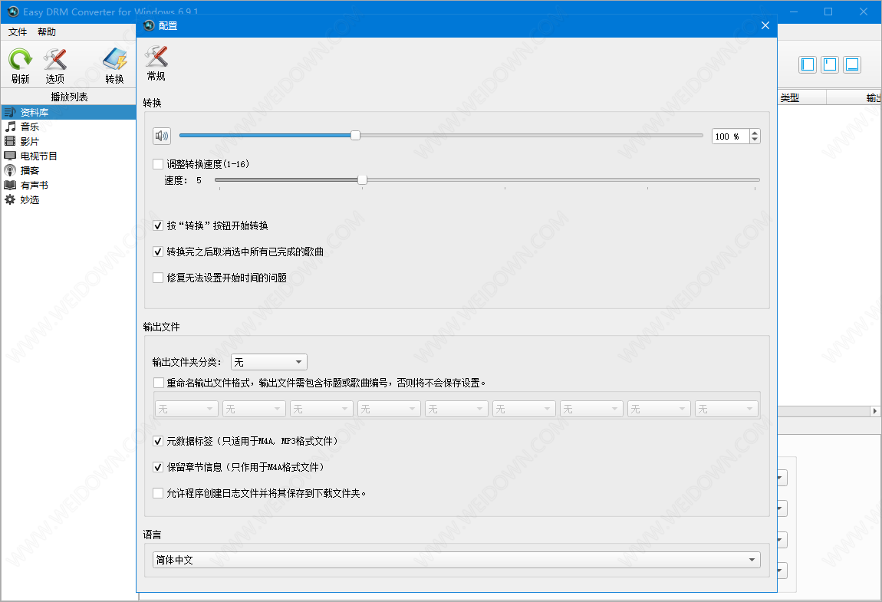The width and height of the screenshot is (882, 602).
Task: Select 资料库 library in playlist
Action: [68, 112]
